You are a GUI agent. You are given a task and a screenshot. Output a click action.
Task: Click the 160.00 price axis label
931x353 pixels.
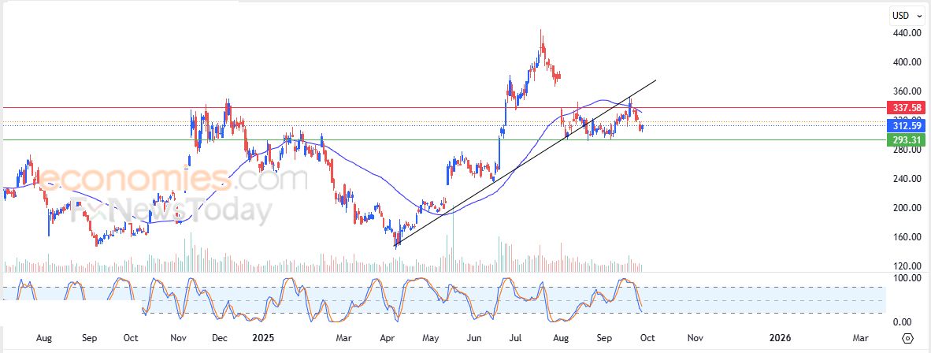tap(906, 237)
